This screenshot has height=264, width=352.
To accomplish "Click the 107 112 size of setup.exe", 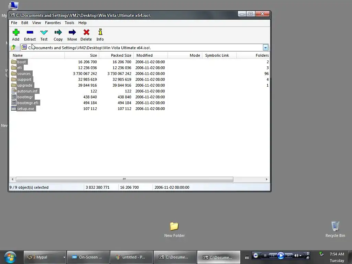I will (x=90, y=108).
